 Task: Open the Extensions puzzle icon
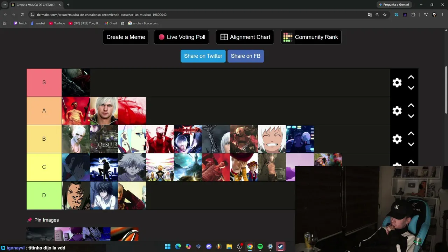click(x=413, y=15)
